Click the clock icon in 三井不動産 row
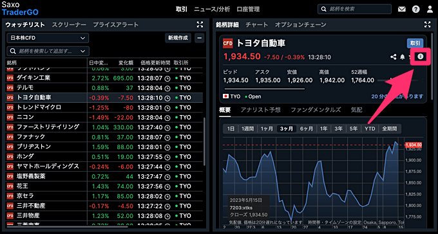438x234 pixels. coord(167,206)
